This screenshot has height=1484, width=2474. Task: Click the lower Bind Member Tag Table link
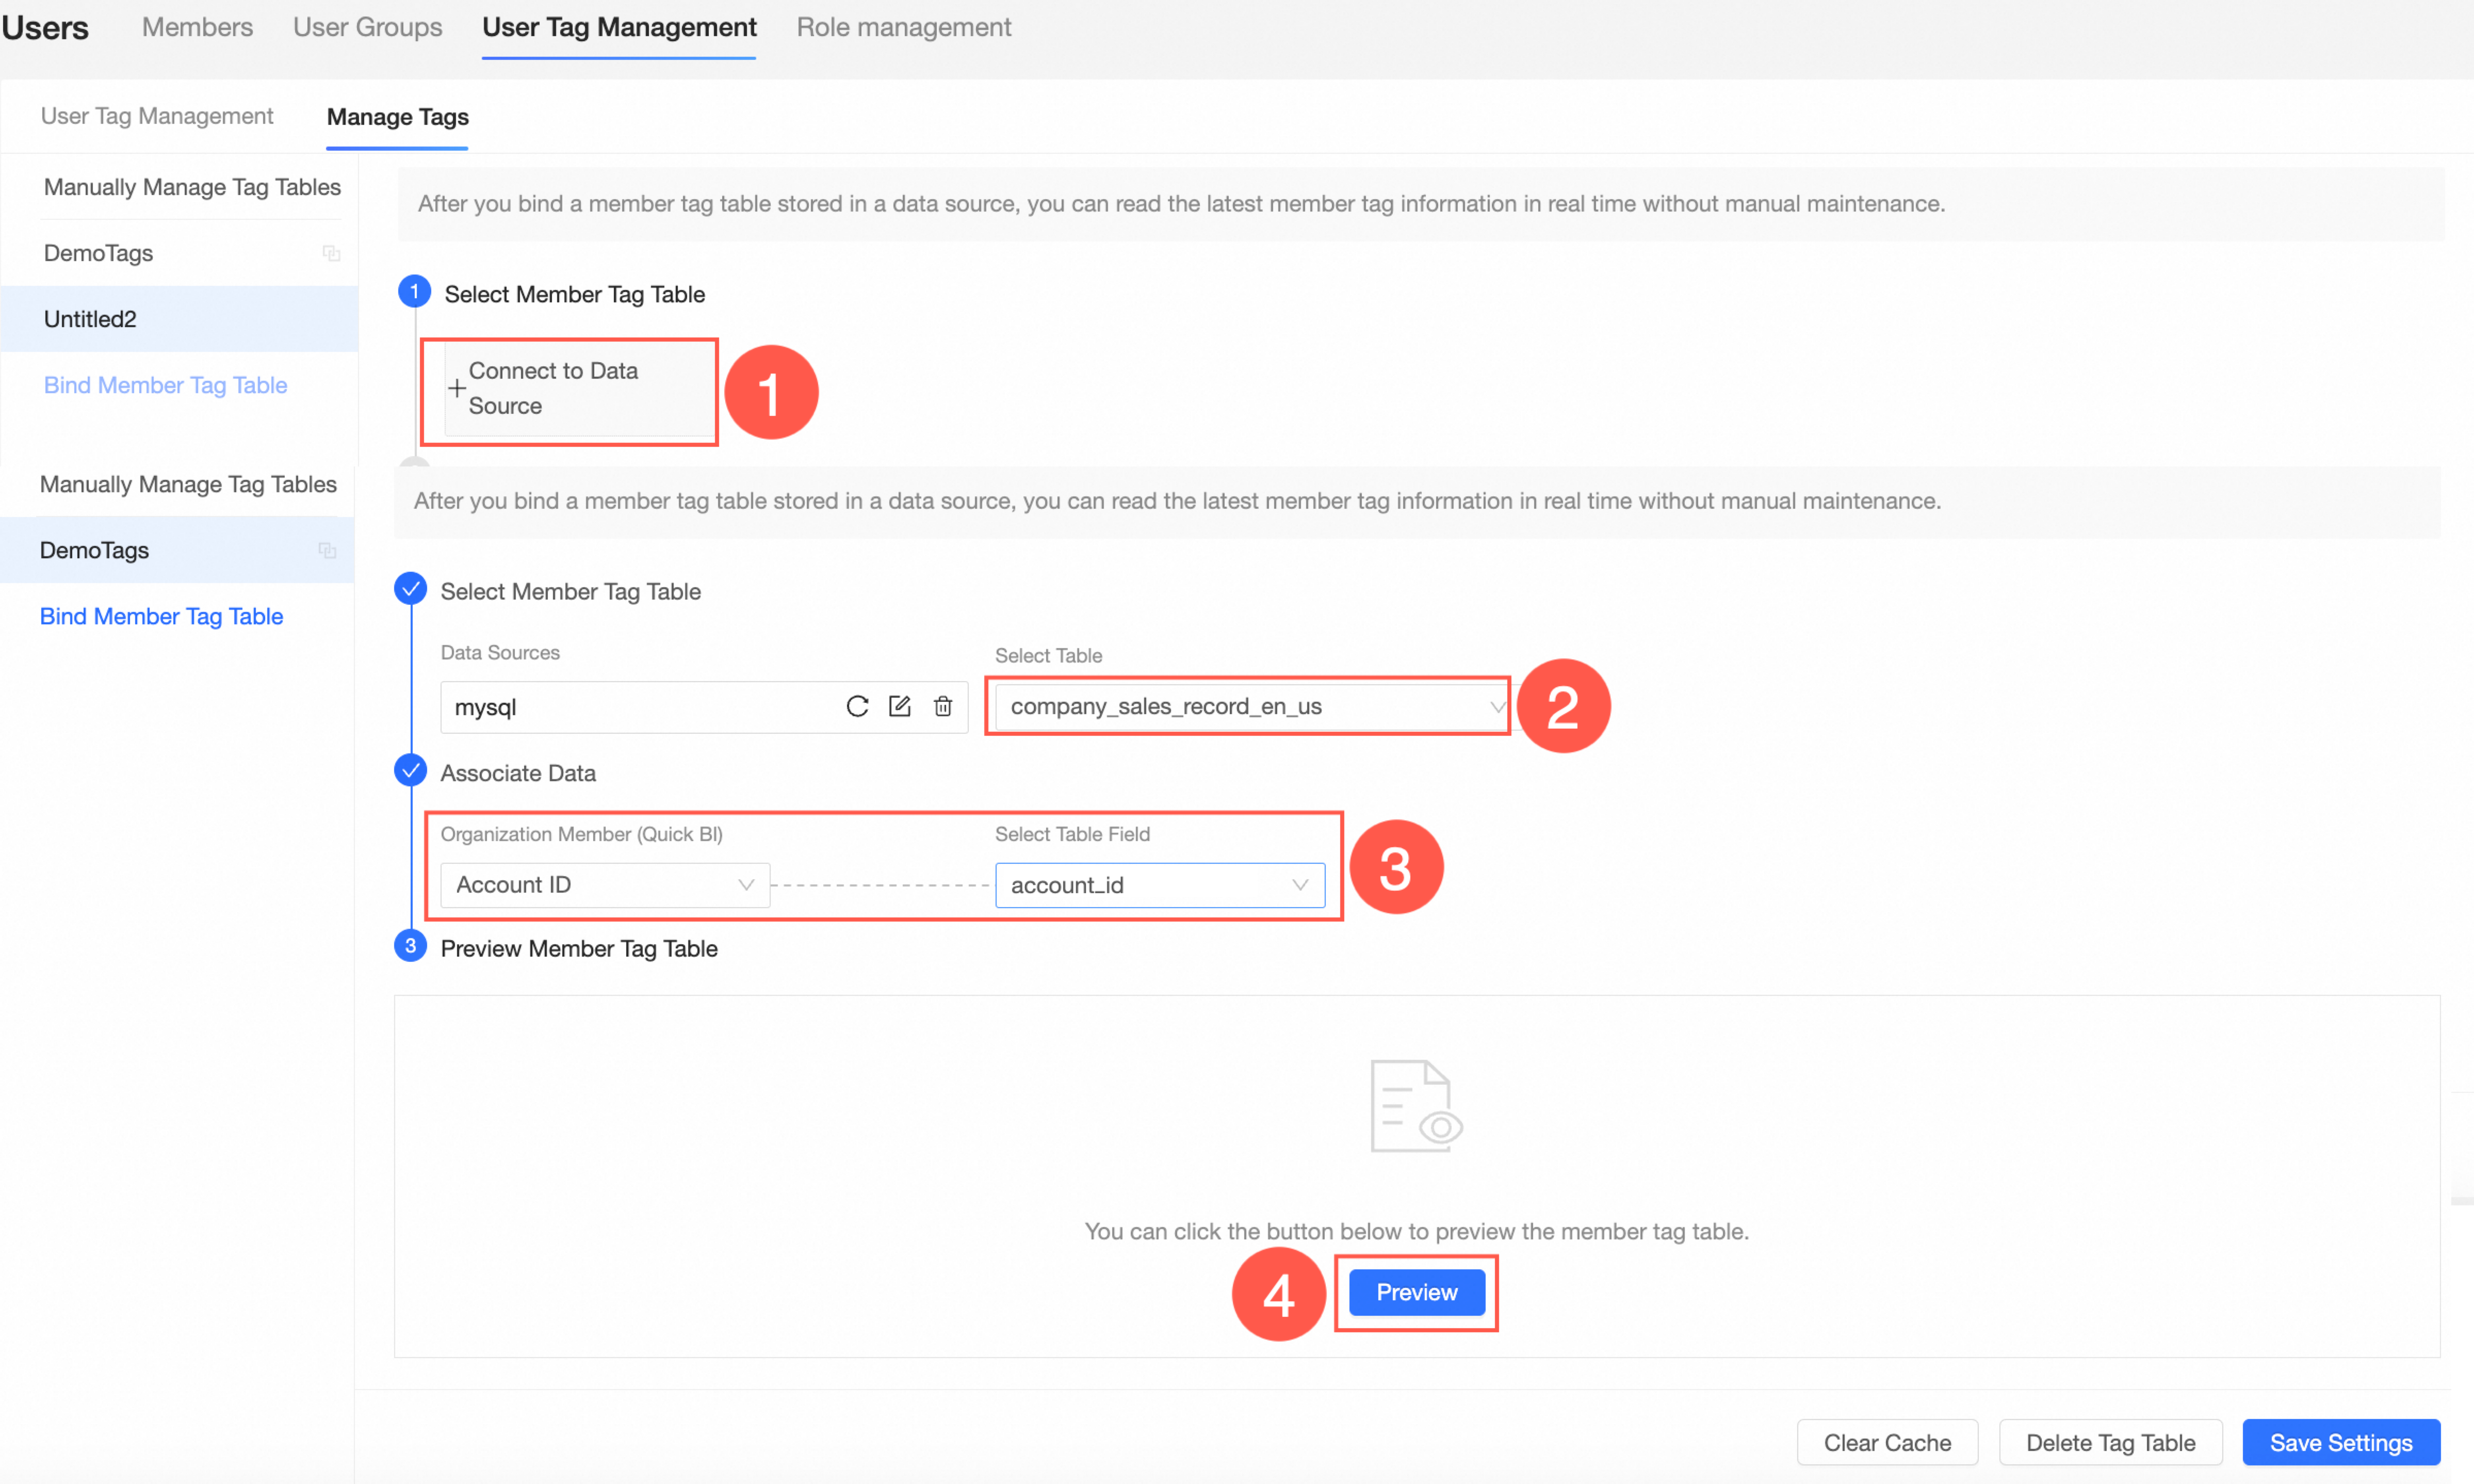click(161, 616)
